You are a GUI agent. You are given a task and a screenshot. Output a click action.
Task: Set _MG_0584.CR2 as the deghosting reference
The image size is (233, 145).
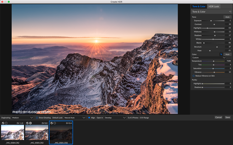pos(6,123)
